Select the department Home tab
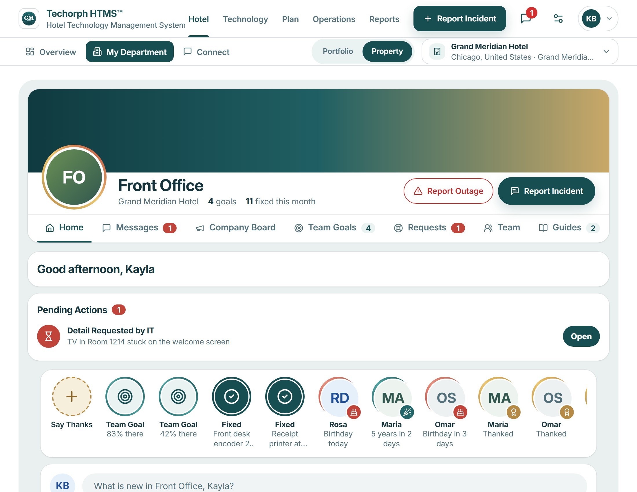637x492 pixels. (65, 228)
